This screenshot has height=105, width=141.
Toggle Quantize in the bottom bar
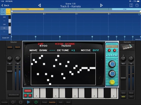point(52,102)
